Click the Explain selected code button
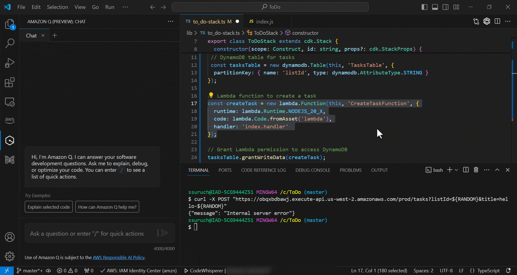 tap(48, 207)
